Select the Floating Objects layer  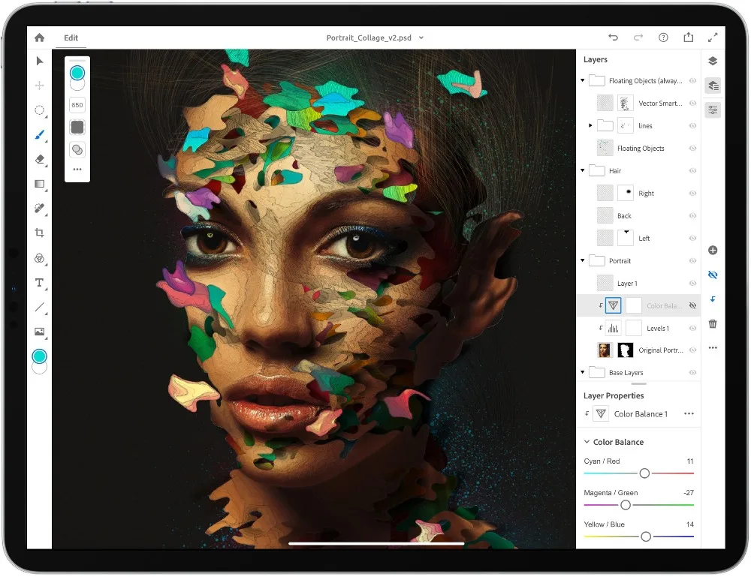[x=640, y=149]
